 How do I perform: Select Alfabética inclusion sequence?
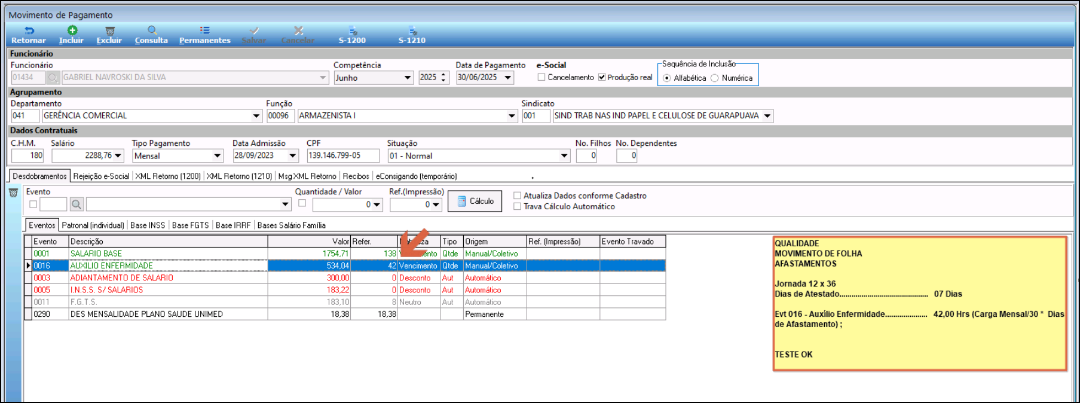(667, 78)
